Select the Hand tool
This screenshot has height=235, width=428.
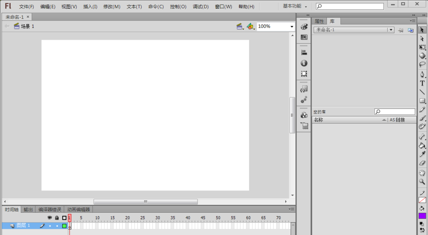pos(422,173)
